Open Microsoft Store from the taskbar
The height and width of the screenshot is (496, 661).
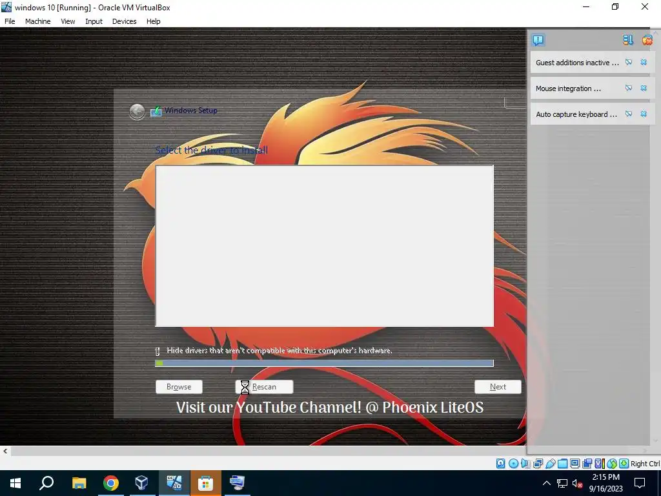tap(206, 483)
